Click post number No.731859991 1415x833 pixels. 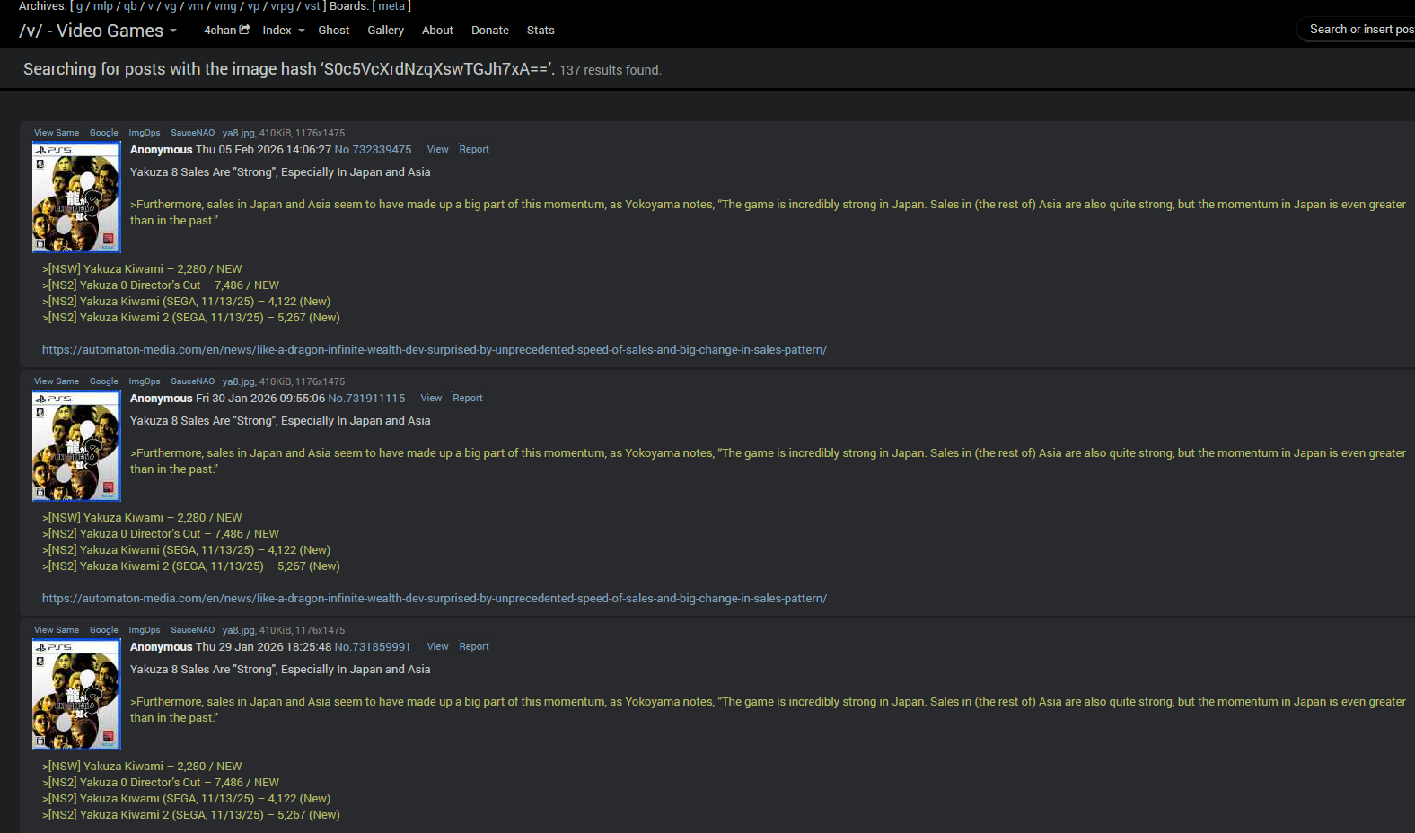point(373,647)
